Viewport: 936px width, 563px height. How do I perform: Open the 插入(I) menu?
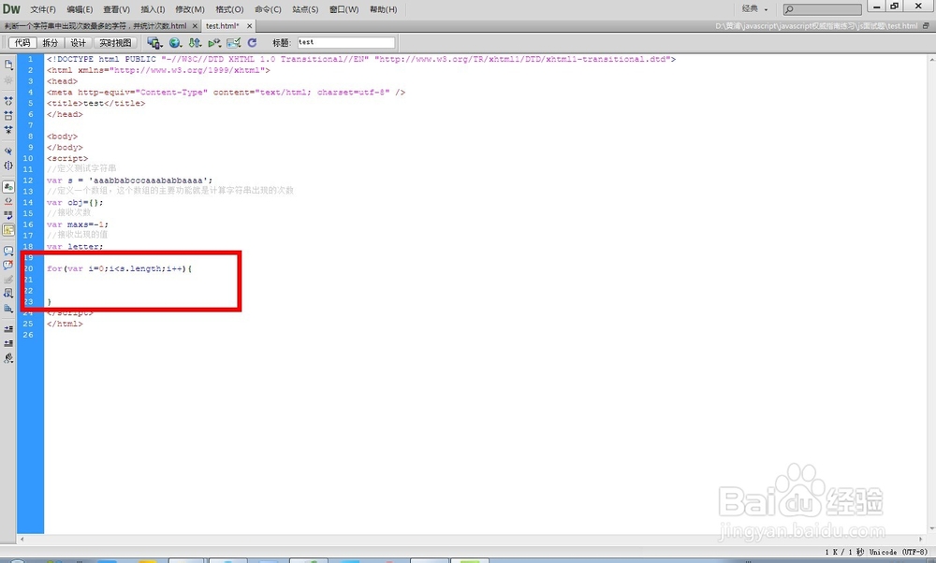point(153,9)
